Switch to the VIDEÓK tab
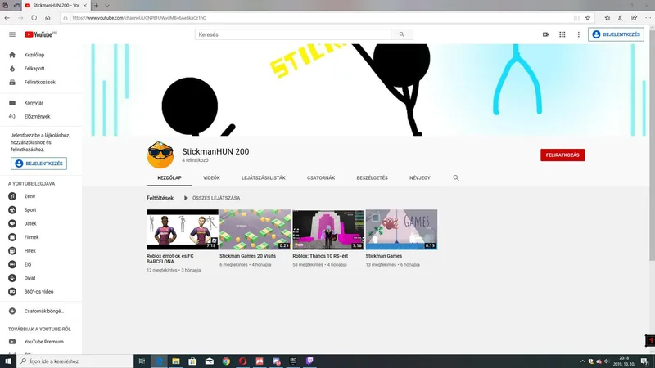Image resolution: width=655 pixels, height=368 pixels. pos(211,177)
